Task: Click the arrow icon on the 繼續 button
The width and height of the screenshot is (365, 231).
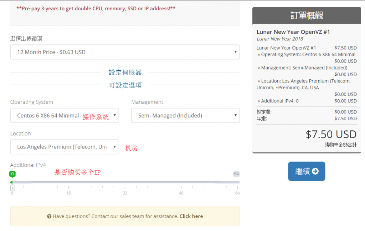Action: 315,171
